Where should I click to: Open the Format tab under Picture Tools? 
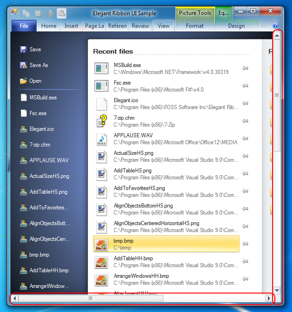tap(195, 26)
